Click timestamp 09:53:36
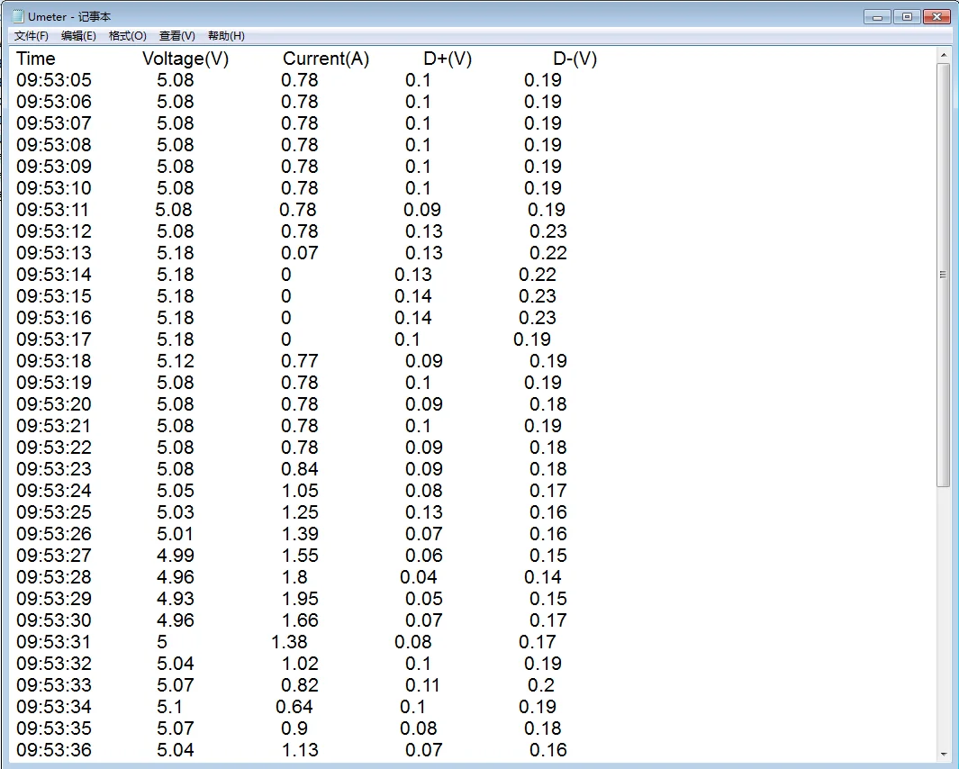 [x=54, y=750]
